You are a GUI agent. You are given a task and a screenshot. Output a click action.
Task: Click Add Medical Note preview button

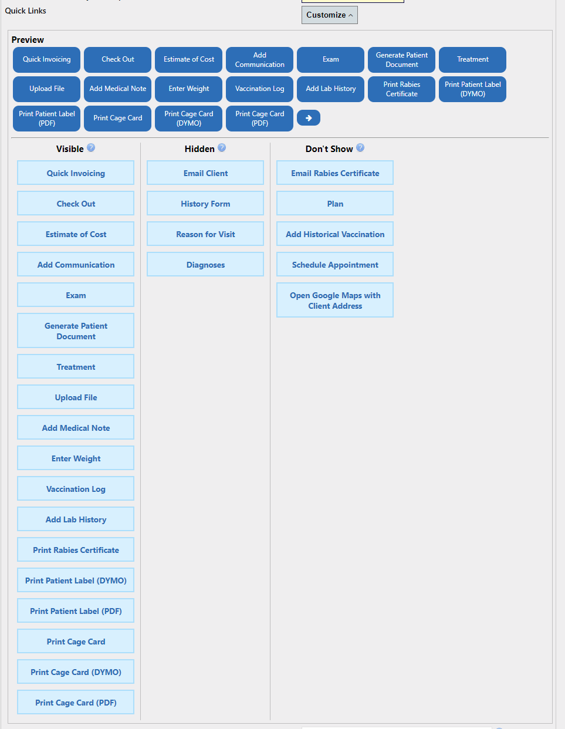[x=118, y=89]
